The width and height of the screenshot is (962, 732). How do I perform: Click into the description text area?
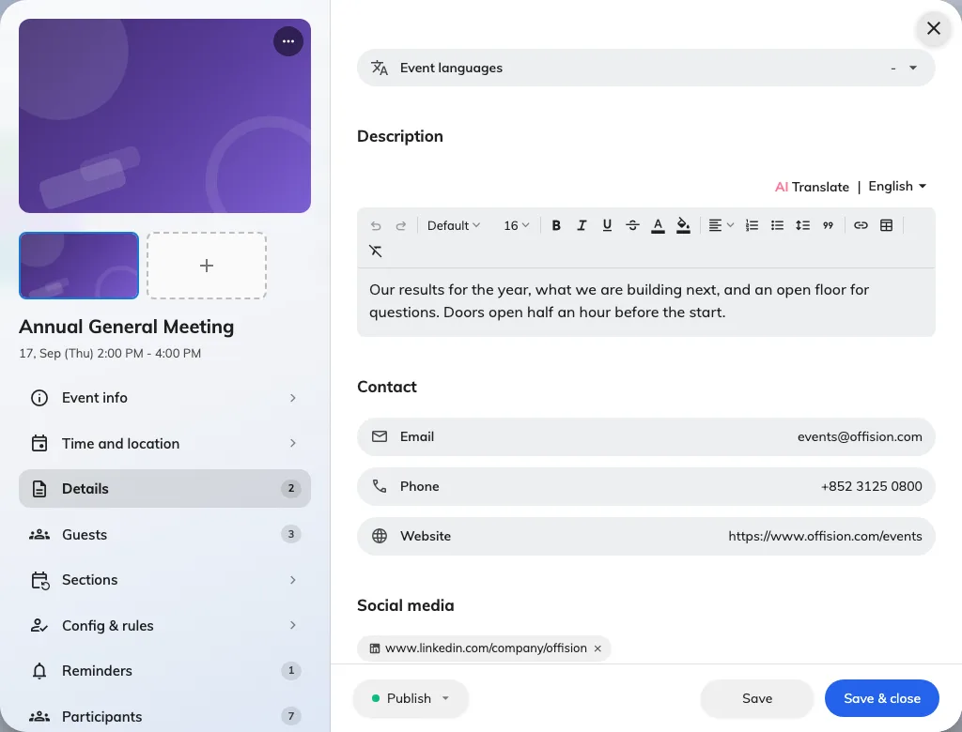point(646,301)
